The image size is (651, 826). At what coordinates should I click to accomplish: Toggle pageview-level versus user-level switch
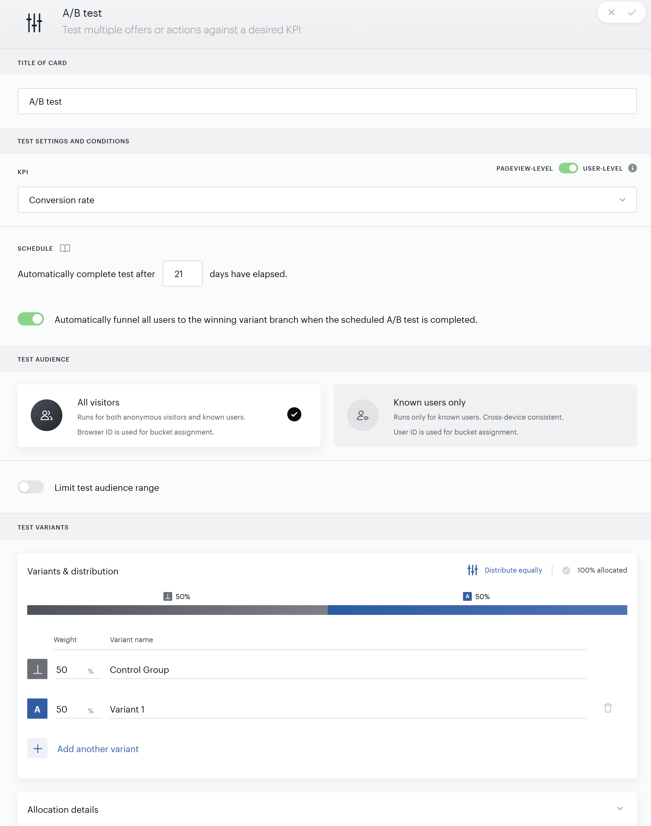click(x=568, y=168)
